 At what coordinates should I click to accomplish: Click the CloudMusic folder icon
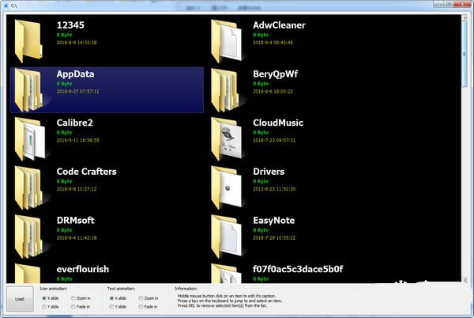[x=227, y=138]
